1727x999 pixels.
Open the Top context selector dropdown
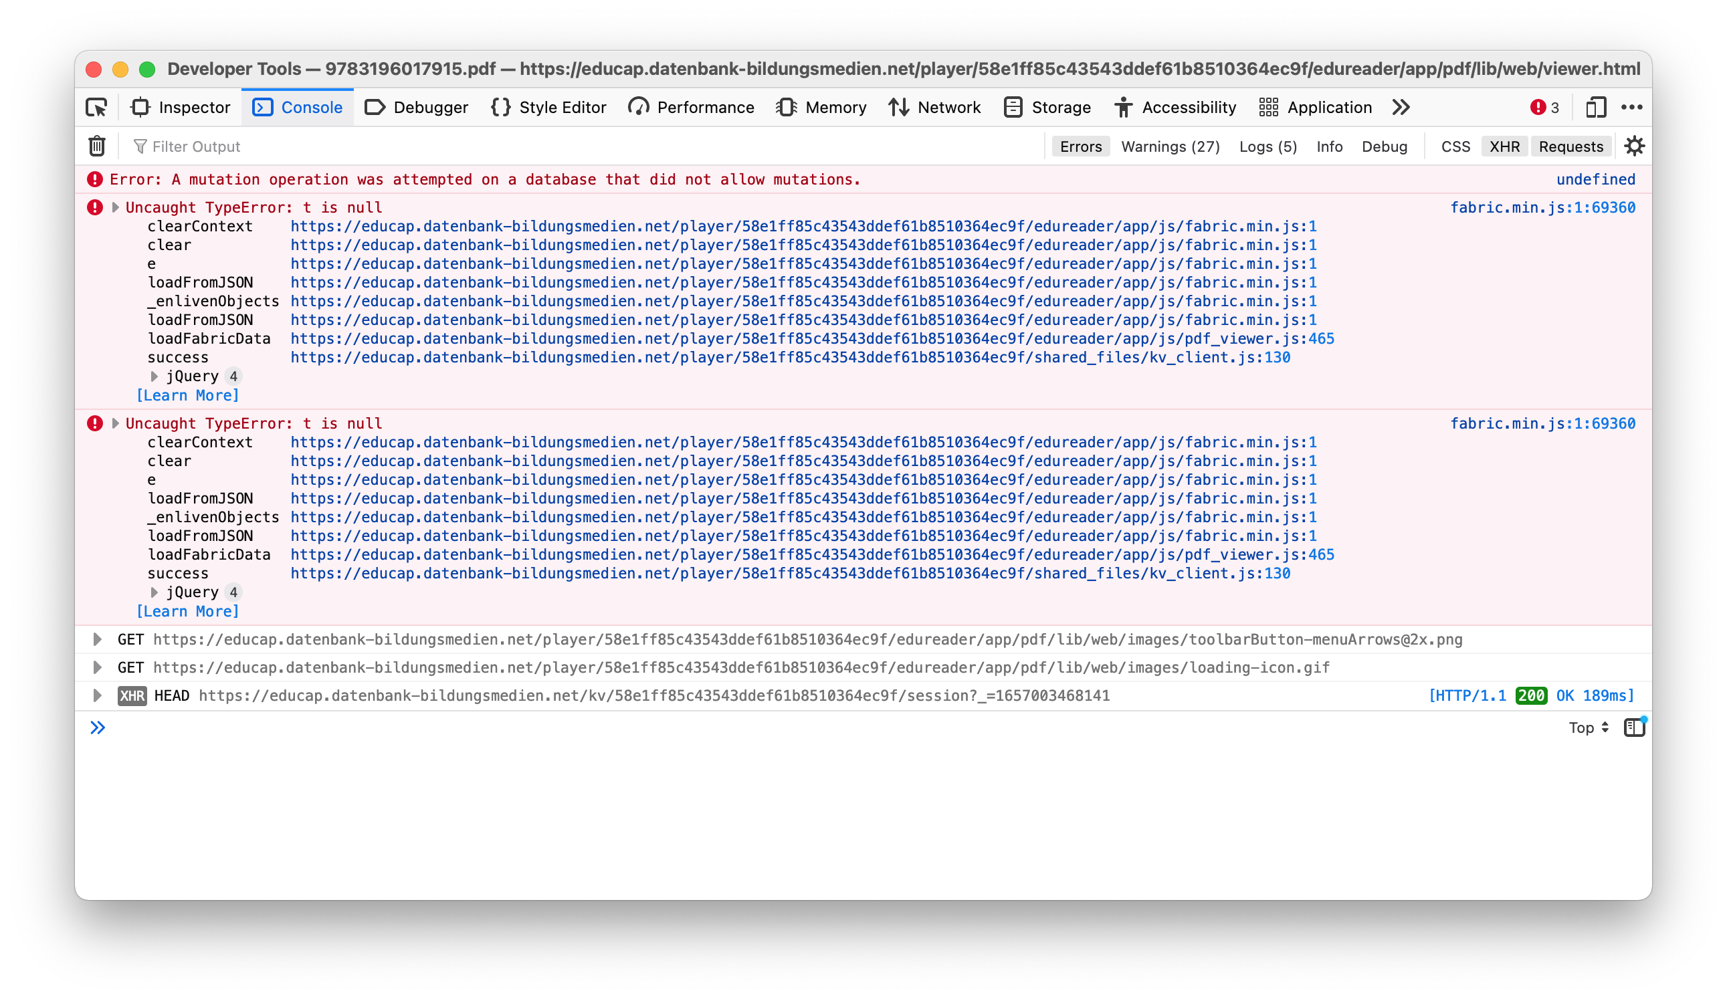point(1589,728)
